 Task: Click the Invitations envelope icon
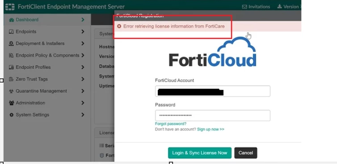[244, 7]
